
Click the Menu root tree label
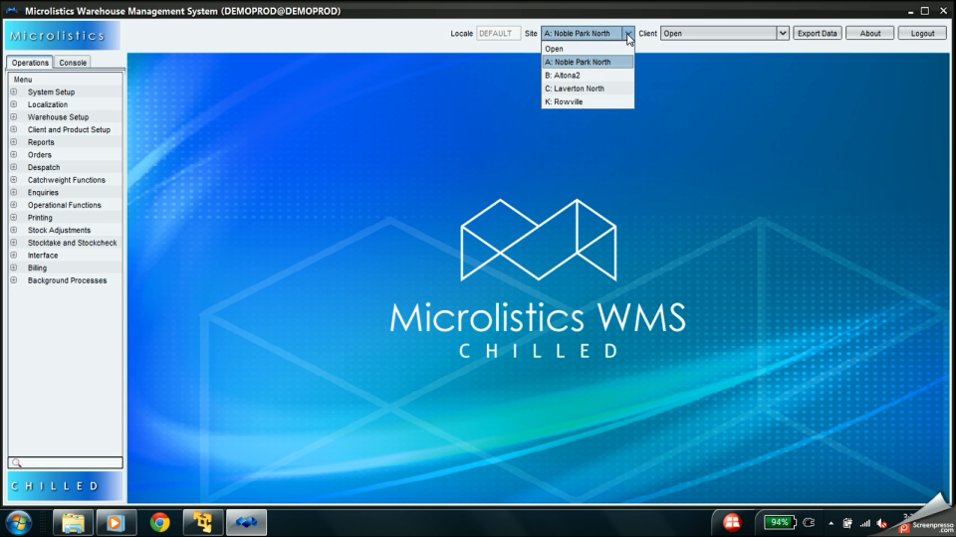[x=23, y=80]
